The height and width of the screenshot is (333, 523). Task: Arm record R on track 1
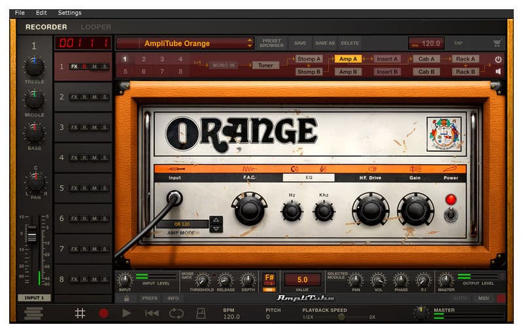coord(84,67)
